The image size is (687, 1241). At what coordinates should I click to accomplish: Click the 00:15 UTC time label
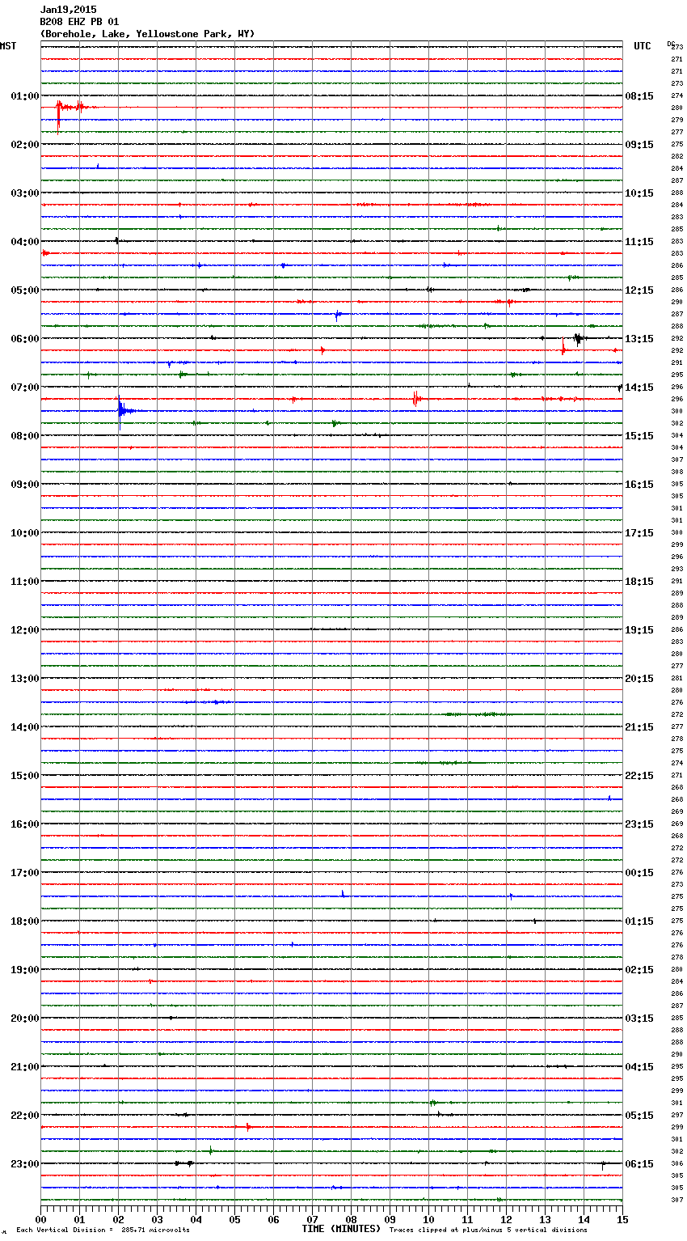(x=639, y=873)
